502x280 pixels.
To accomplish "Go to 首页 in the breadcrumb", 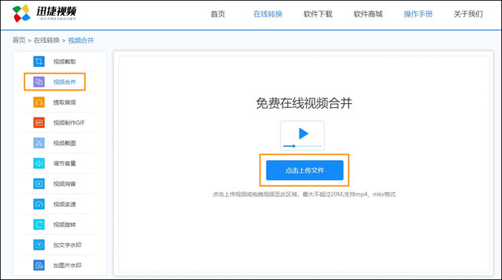I will click(x=19, y=40).
